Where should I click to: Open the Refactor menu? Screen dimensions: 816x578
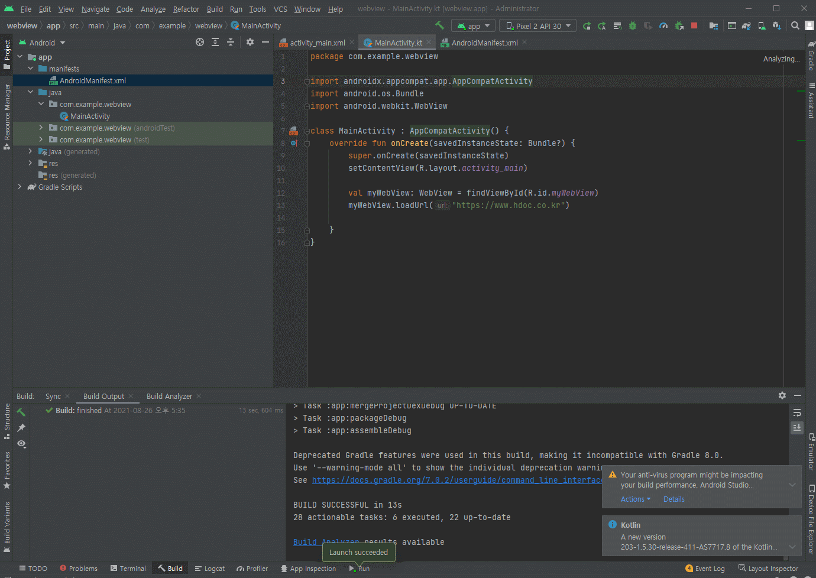click(x=186, y=9)
